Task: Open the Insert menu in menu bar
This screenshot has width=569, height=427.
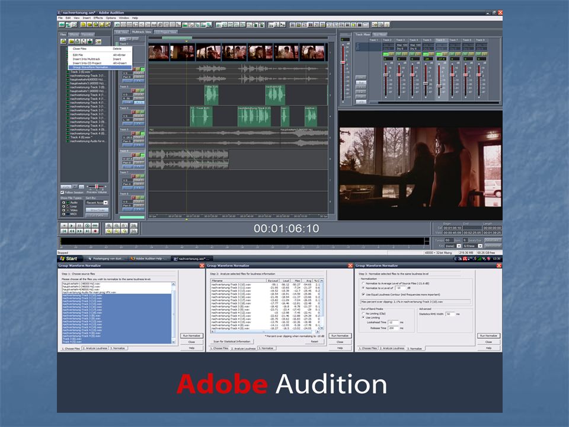Action: pyautogui.click(x=87, y=18)
